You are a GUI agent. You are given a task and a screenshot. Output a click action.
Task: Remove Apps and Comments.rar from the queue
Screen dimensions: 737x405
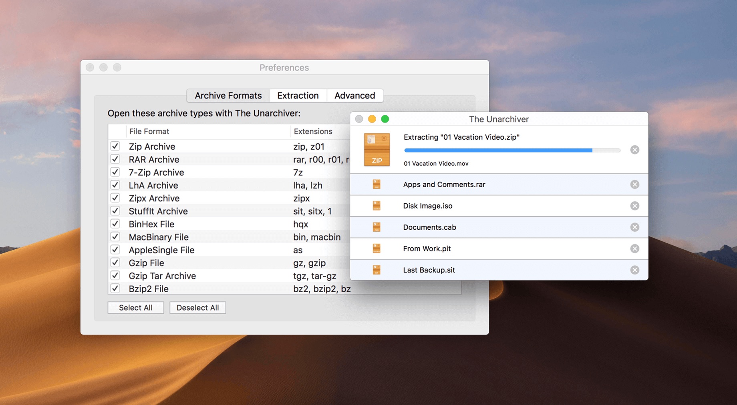(634, 184)
